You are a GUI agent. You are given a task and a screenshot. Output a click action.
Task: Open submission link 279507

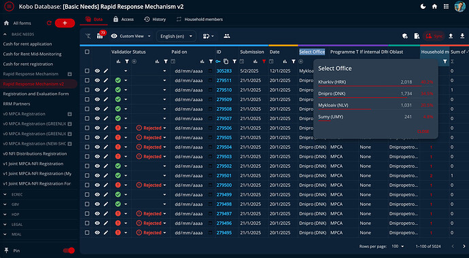pos(224,119)
